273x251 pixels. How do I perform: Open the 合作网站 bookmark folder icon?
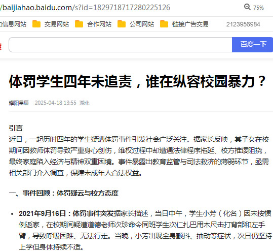[79, 24]
